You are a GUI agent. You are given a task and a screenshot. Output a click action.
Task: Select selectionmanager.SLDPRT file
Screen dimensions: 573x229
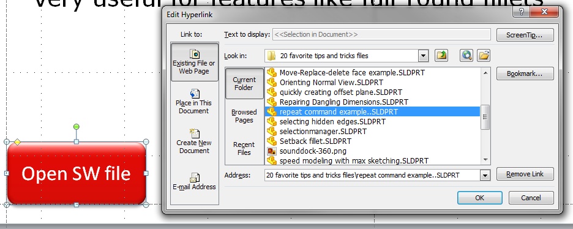coord(372,131)
